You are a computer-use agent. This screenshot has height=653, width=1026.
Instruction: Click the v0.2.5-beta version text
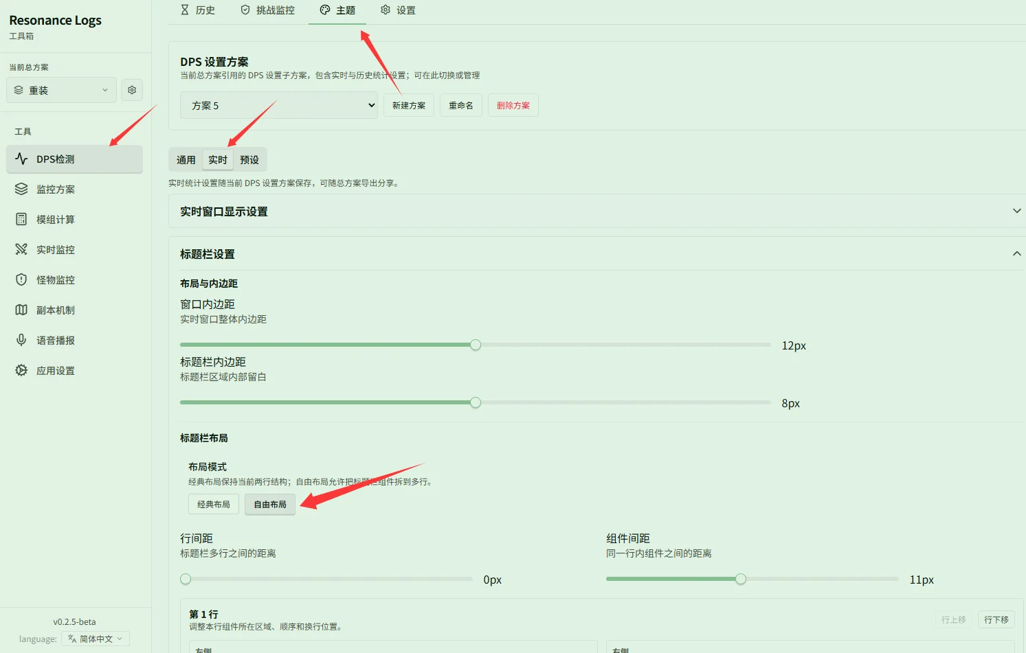[75, 622]
